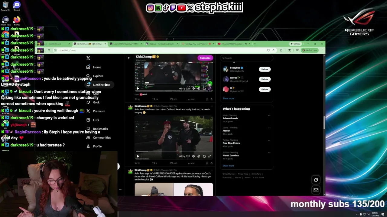Screen dimensions: 387x217
Task: Click the purple Subscribe button
Action: tap(205, 58)
